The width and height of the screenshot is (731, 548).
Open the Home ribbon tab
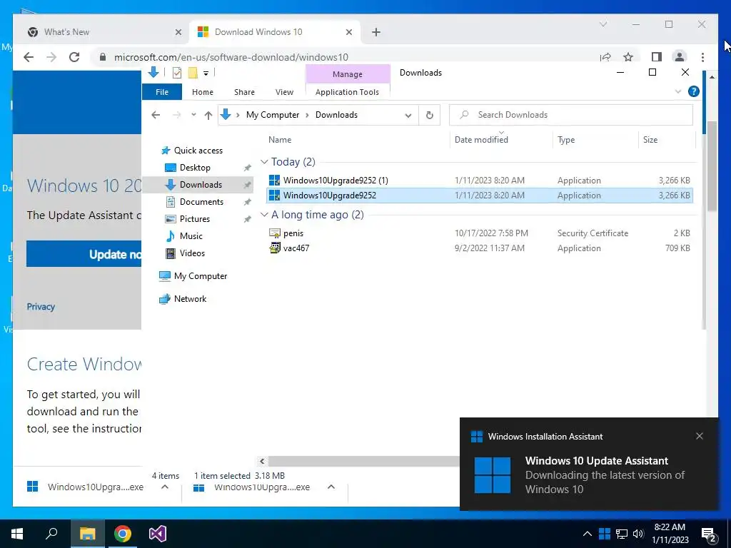[x=202, y=92]
